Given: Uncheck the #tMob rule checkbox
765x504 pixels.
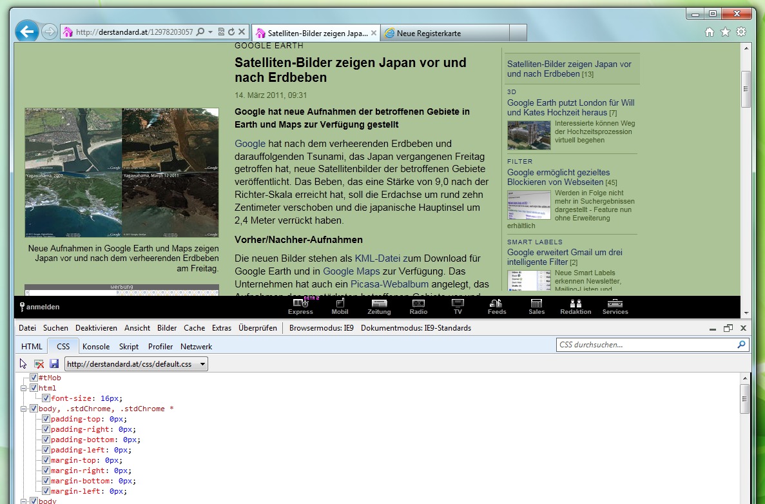Looking at the screenshot, I should click(x=34, y=377).
